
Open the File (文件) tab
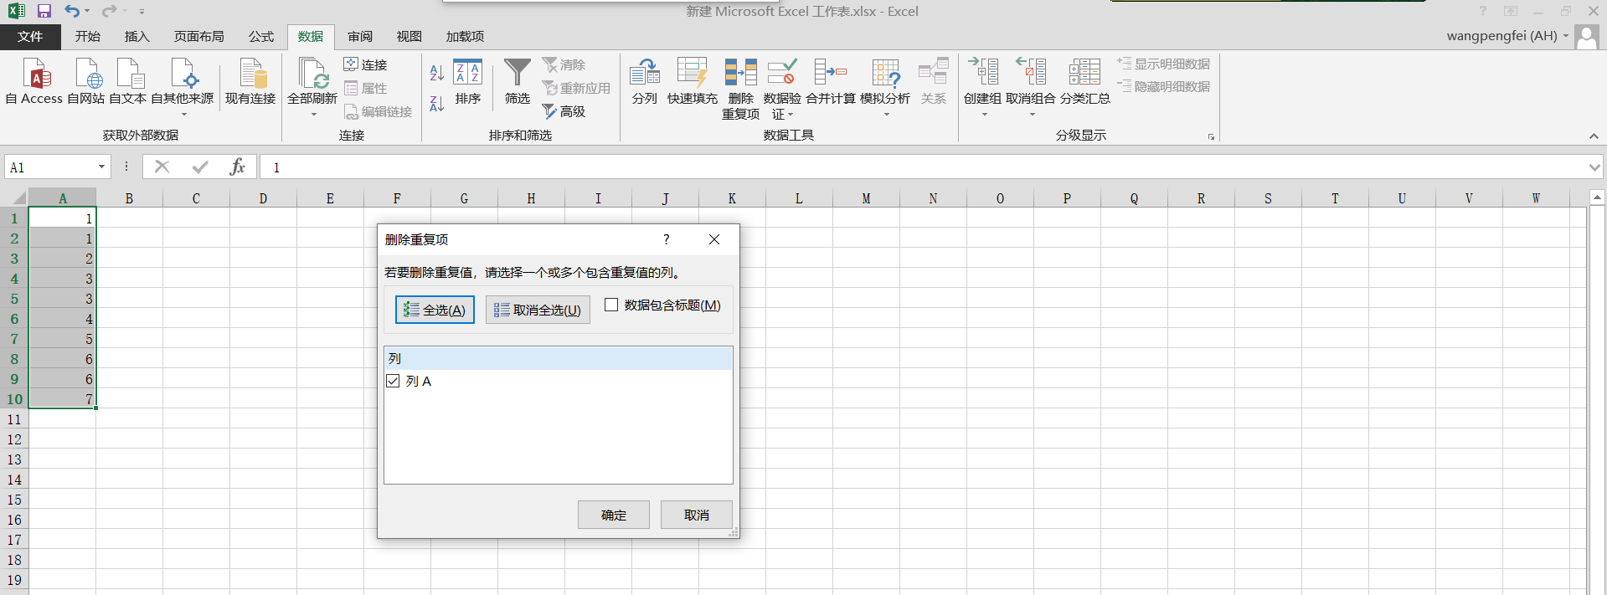(x=30, y=37)
